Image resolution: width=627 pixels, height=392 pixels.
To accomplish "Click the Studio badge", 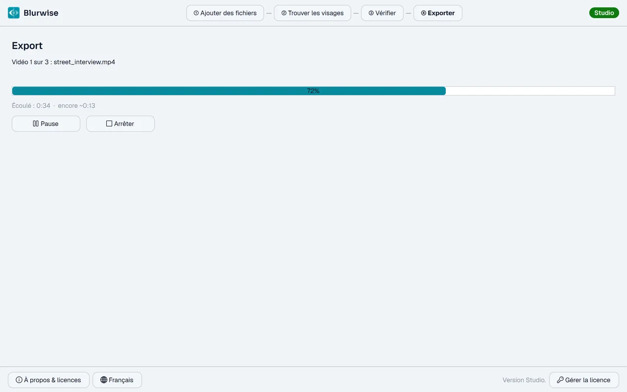I will pos(604,13).
